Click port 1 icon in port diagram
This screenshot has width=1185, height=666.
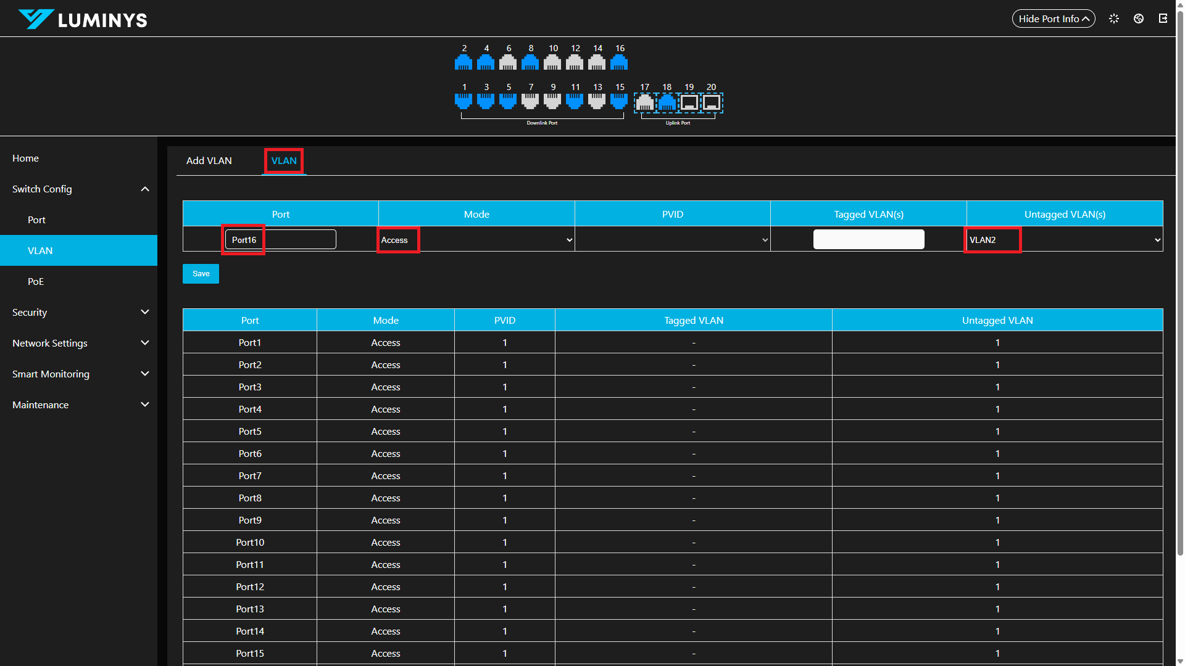click(x=464, y=101)
